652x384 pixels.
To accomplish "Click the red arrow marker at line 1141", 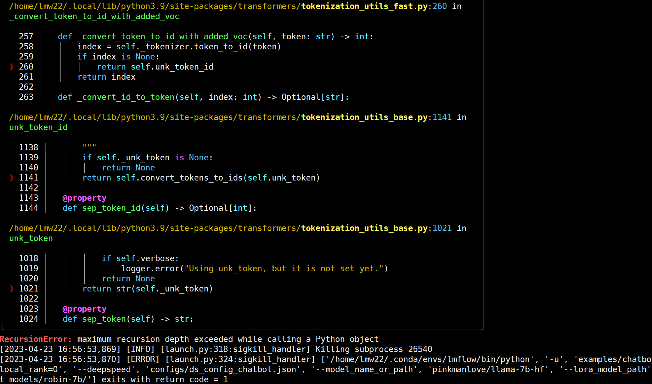I will click(x=11, y=178).
